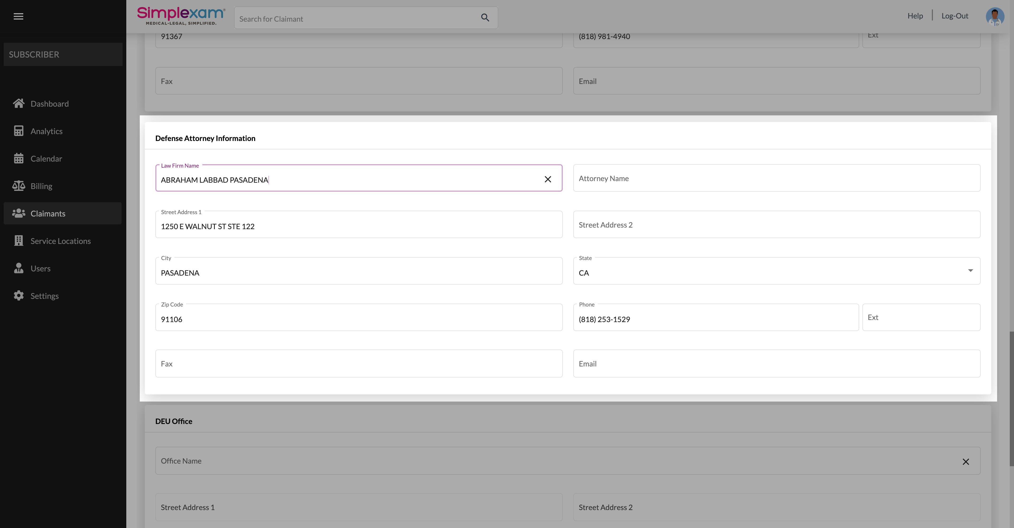Open Settings from sidebar
The image size is (1014, 528).
click(x=44, y=296)
